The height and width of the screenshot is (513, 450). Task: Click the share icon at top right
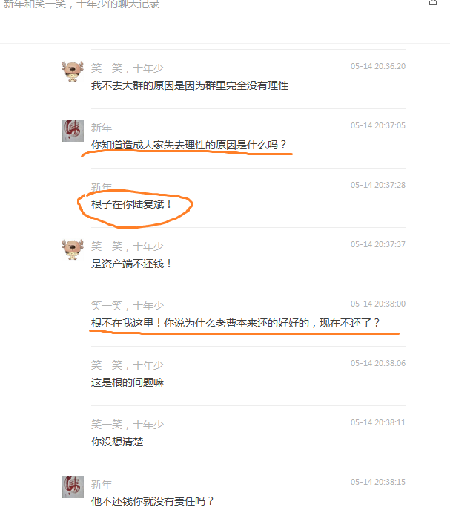point(433,3)
